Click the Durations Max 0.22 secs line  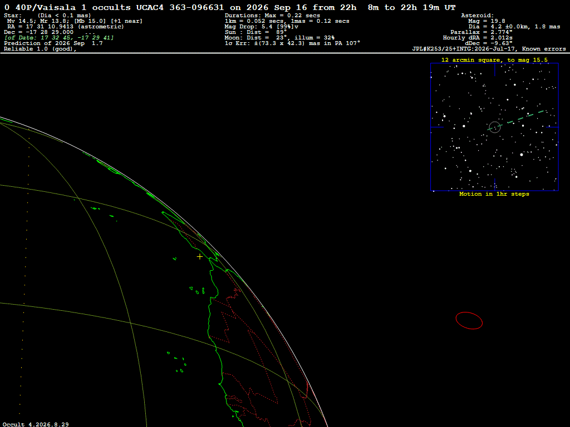(x=272, y=16)
